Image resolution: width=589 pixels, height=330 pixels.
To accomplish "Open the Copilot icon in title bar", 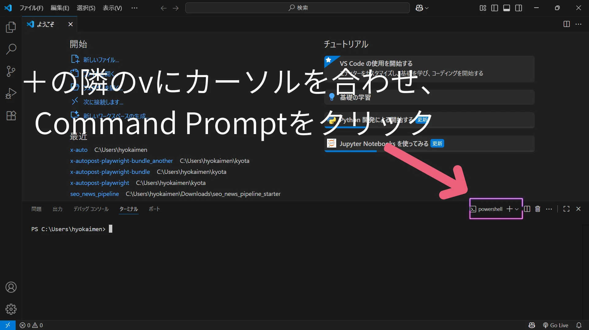I will (419, 8).
